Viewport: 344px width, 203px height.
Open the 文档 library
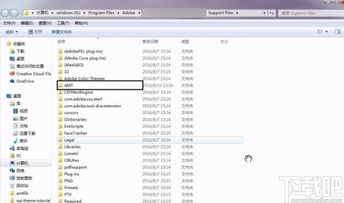tap(20, 126)
